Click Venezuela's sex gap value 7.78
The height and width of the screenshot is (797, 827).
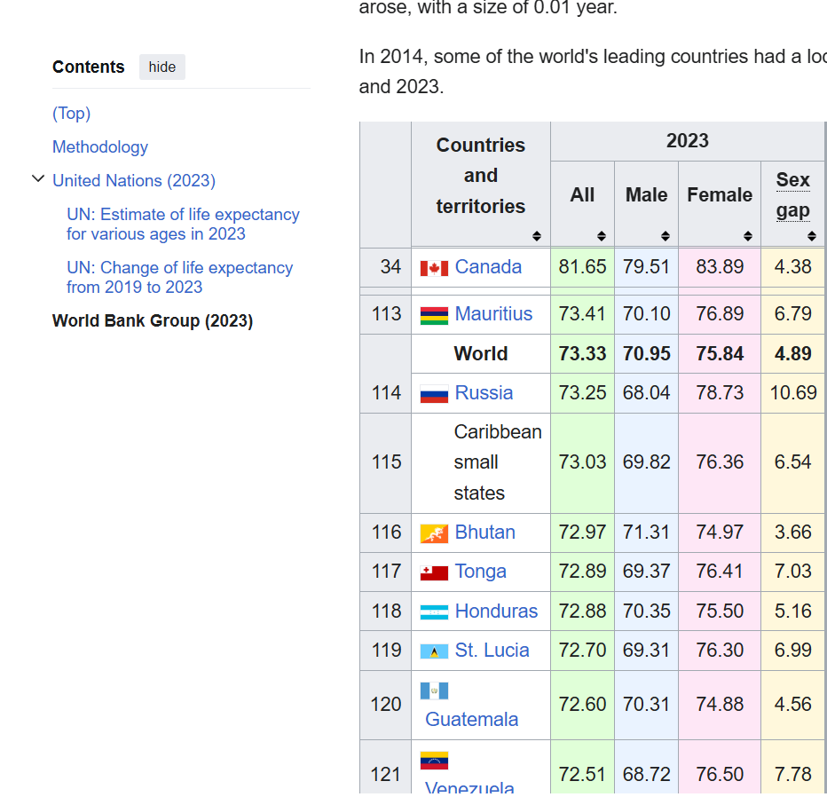tap(792, 775)
